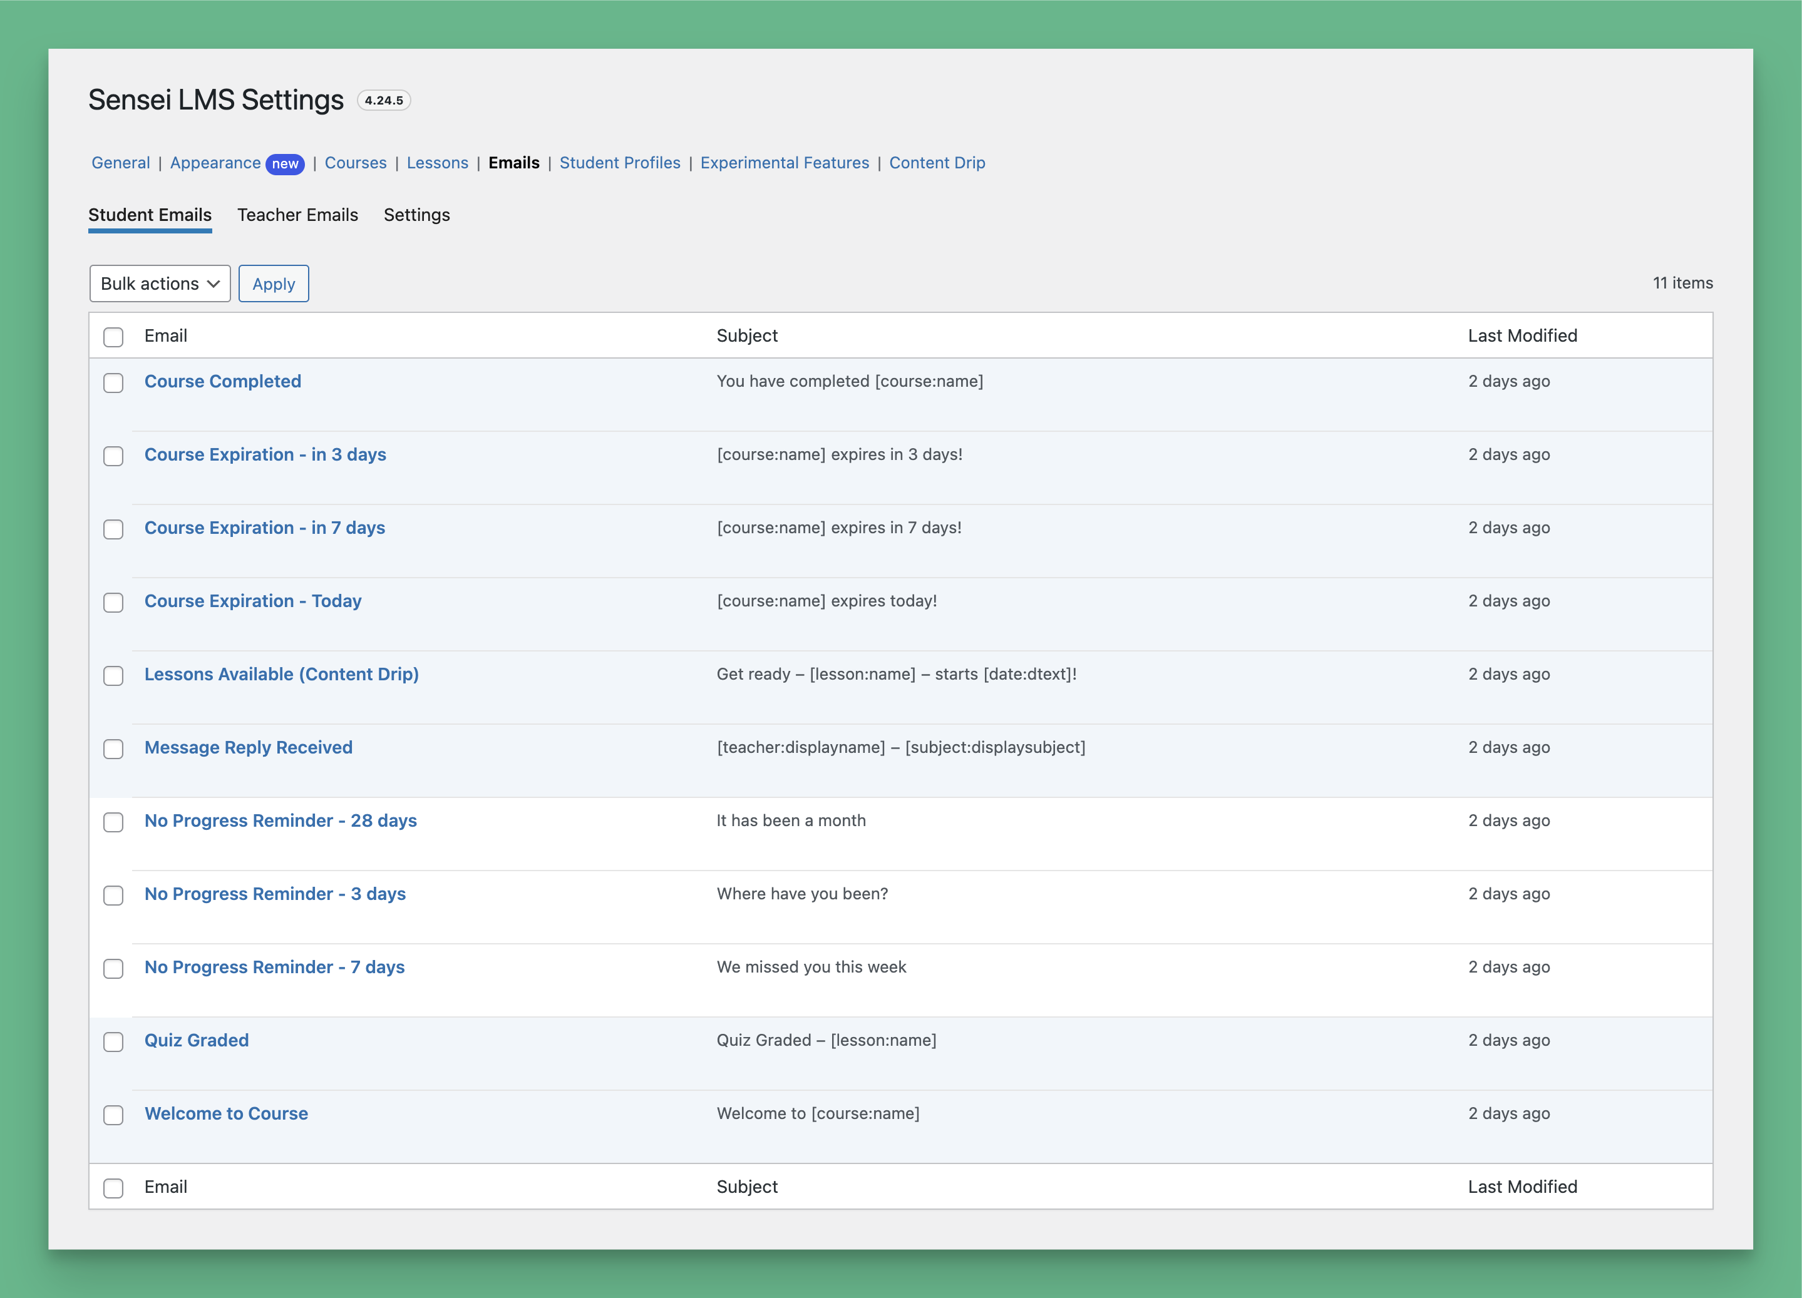Open the No Progress Reminder - 7 days email

[x=274, y=967]
